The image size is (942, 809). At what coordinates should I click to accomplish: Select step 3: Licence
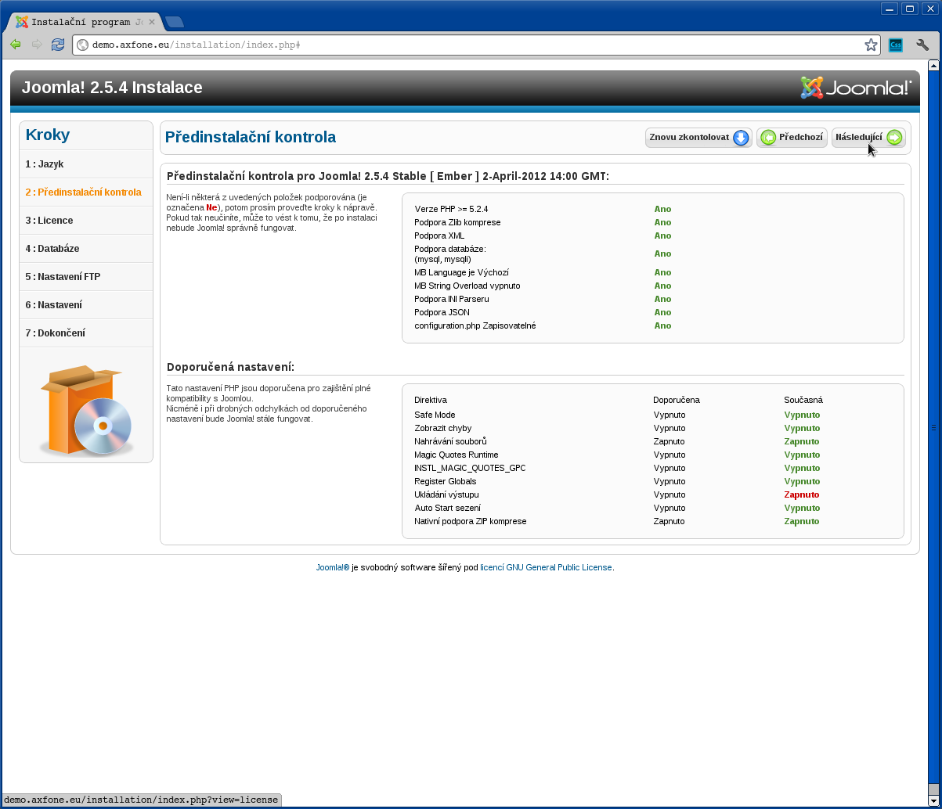[x=49, y=221]
